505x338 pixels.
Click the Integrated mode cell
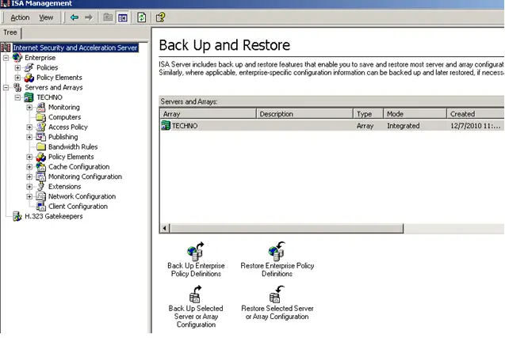point(404,126)
